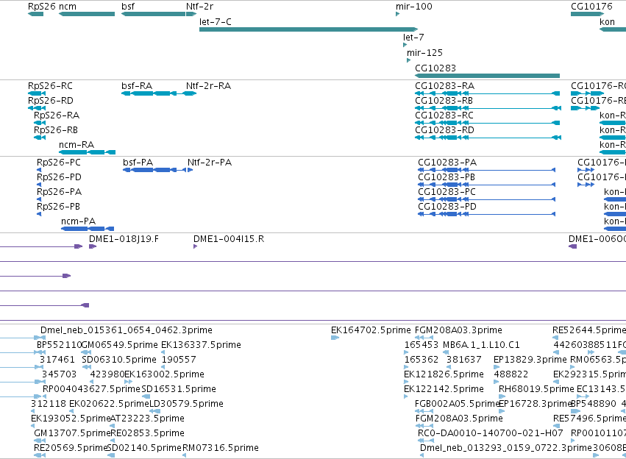
Task: Click the EK136337.5prime EST label
Action: (201, 345)
